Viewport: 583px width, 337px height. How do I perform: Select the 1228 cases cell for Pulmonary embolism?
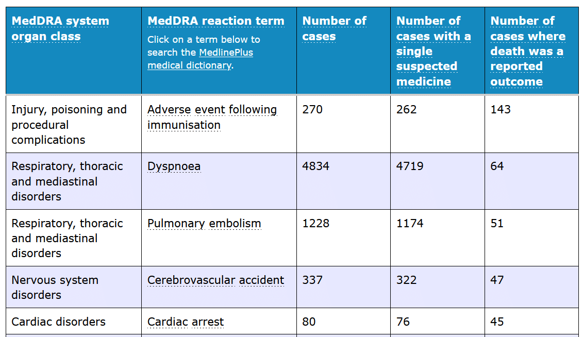(315, 224)
